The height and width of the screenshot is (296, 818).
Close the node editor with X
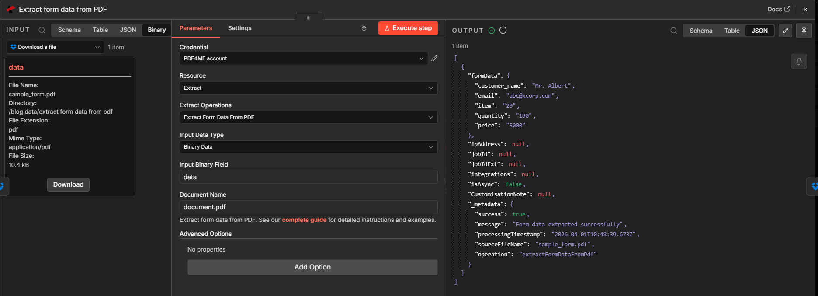pyautogui.click(x=805, y=9)
